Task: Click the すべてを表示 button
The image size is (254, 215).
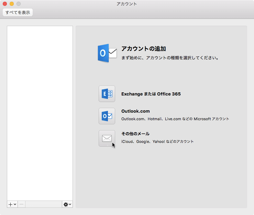Action: (18, 12)
